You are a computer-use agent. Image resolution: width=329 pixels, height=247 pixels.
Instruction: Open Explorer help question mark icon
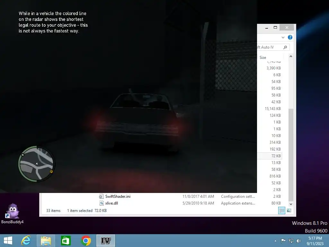coord(290,37)
